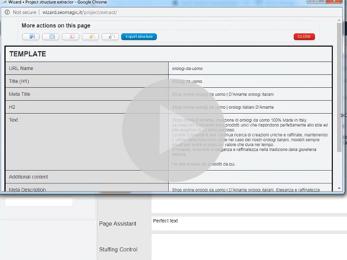
Task: Close the template popup via red CLOSE
Action: click(304, 37)
